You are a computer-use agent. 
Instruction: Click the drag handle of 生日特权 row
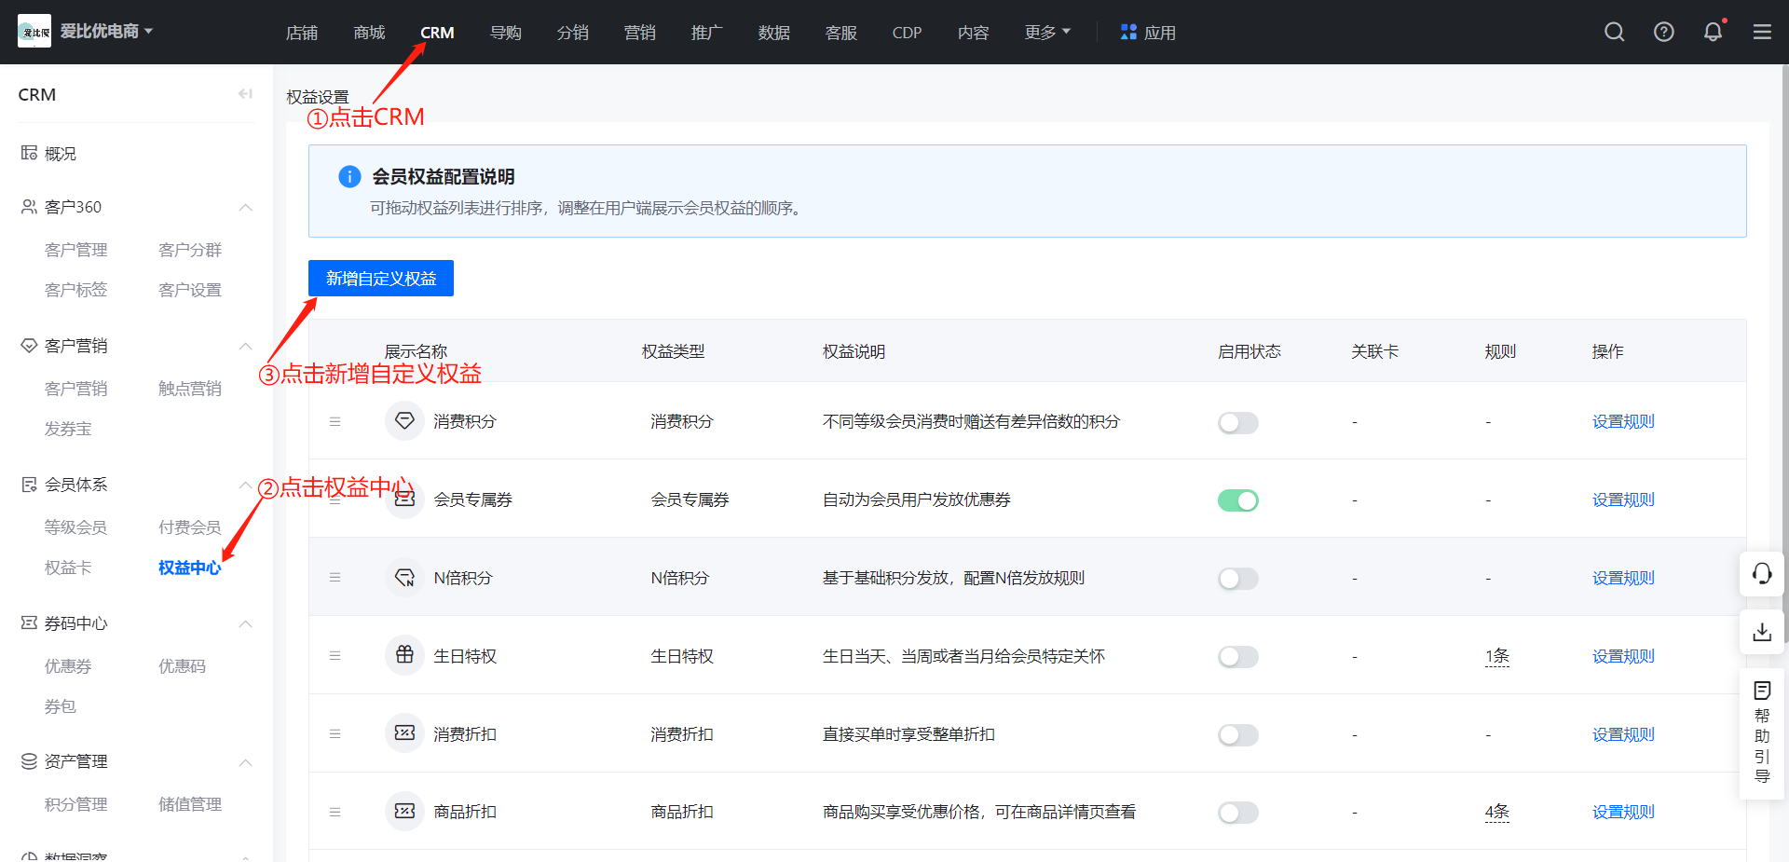[x=335, y=656]
